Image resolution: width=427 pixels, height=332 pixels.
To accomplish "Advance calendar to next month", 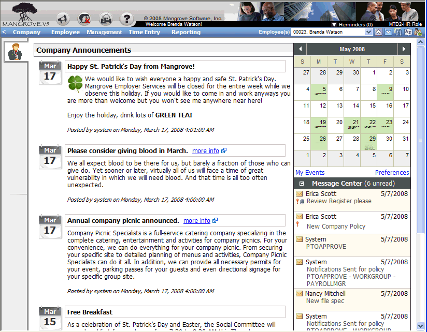I will click(x=404, y=49).
